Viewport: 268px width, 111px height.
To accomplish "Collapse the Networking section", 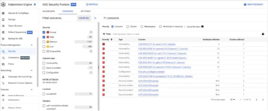I will pos(32,70).
